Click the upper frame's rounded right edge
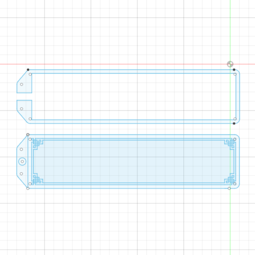The image size is (255, 255). 240,97
